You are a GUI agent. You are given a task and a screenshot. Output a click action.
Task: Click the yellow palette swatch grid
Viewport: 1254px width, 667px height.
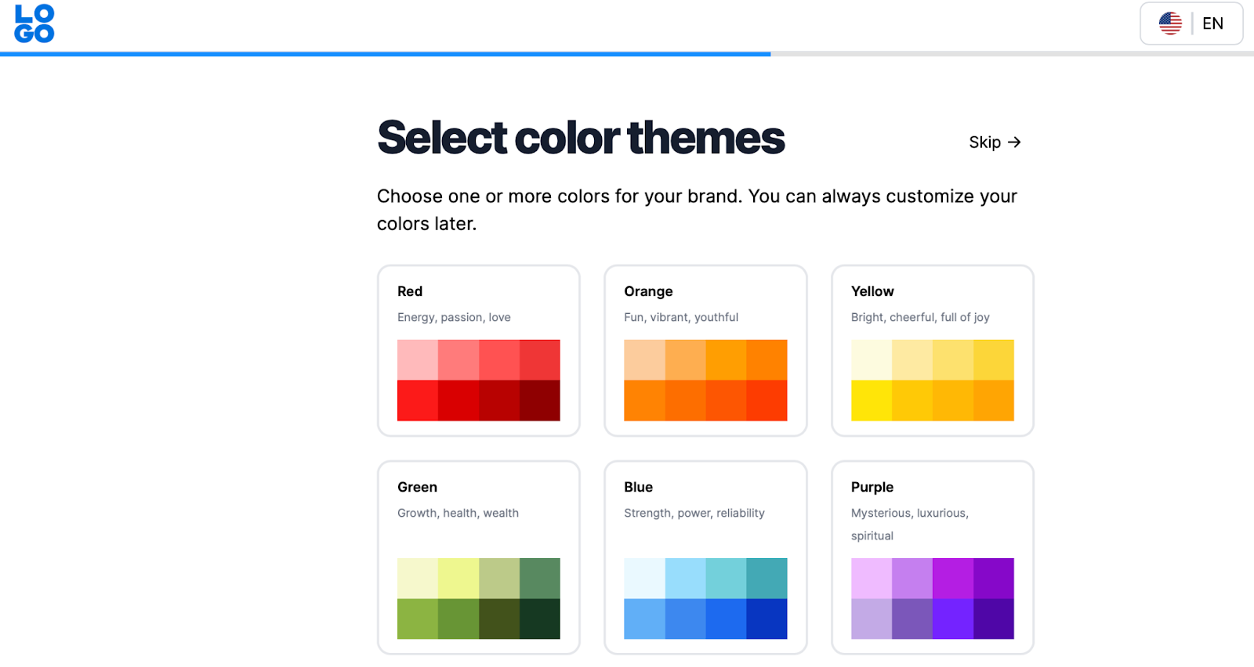(x=932, y=380)
